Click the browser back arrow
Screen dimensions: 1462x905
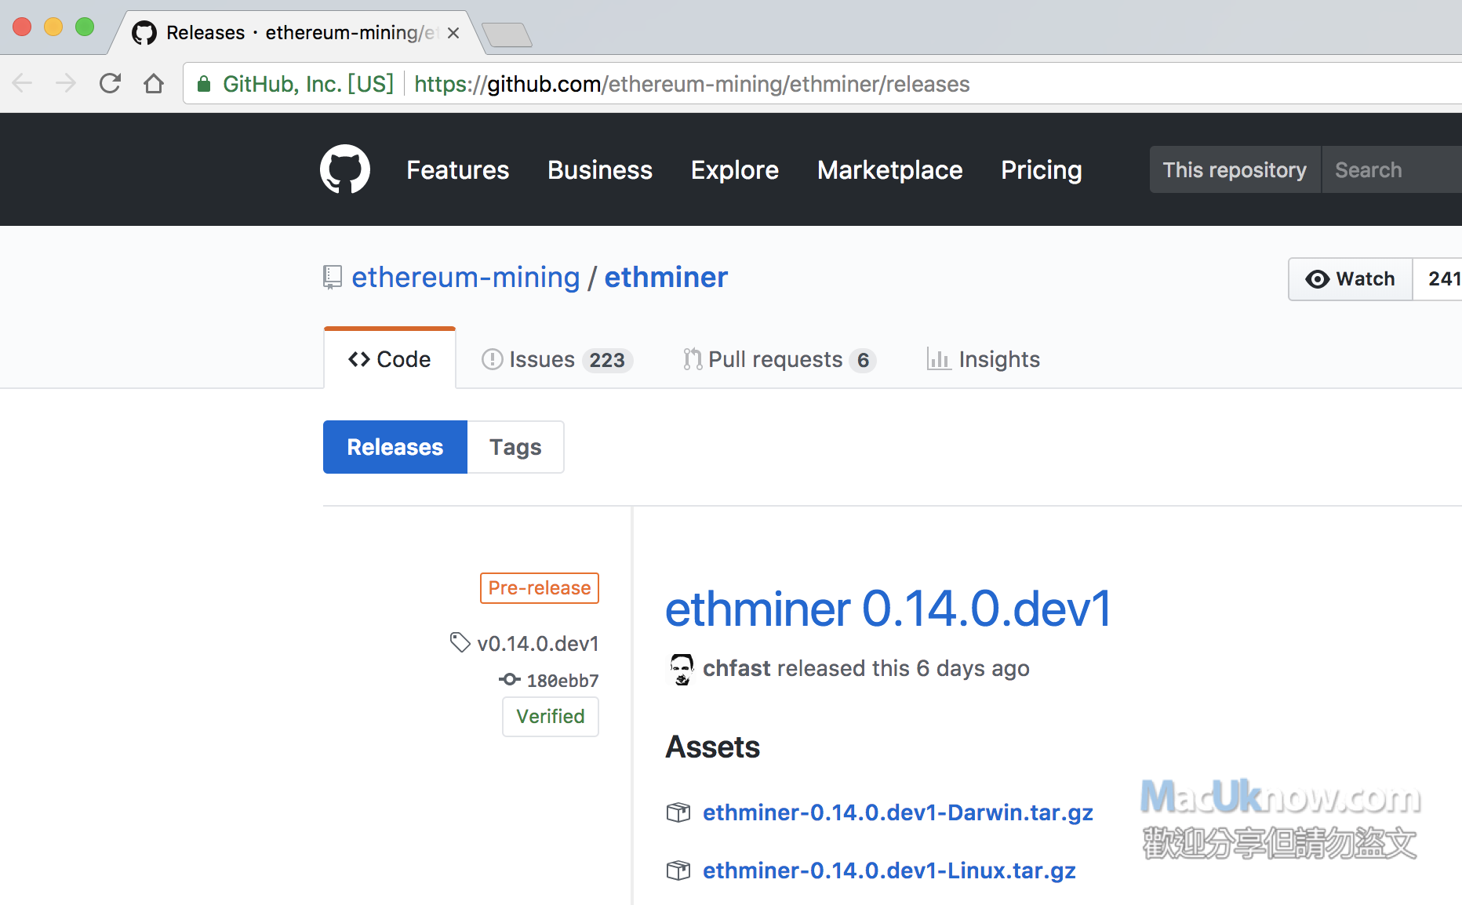pos(23,83)
